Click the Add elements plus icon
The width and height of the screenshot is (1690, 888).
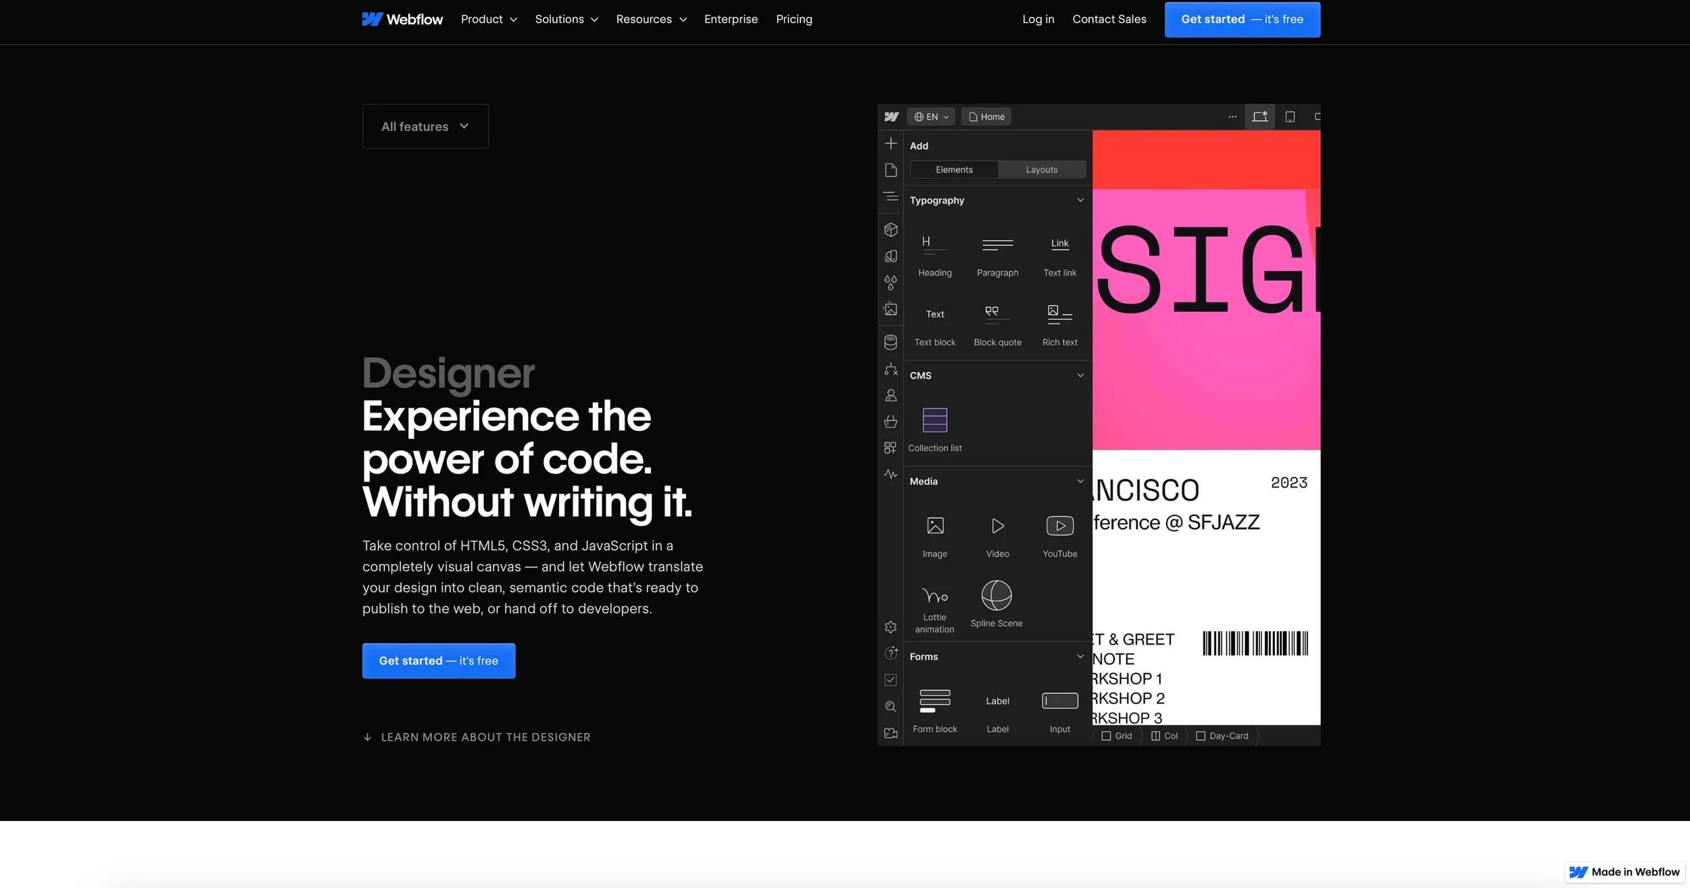(890, 143)
